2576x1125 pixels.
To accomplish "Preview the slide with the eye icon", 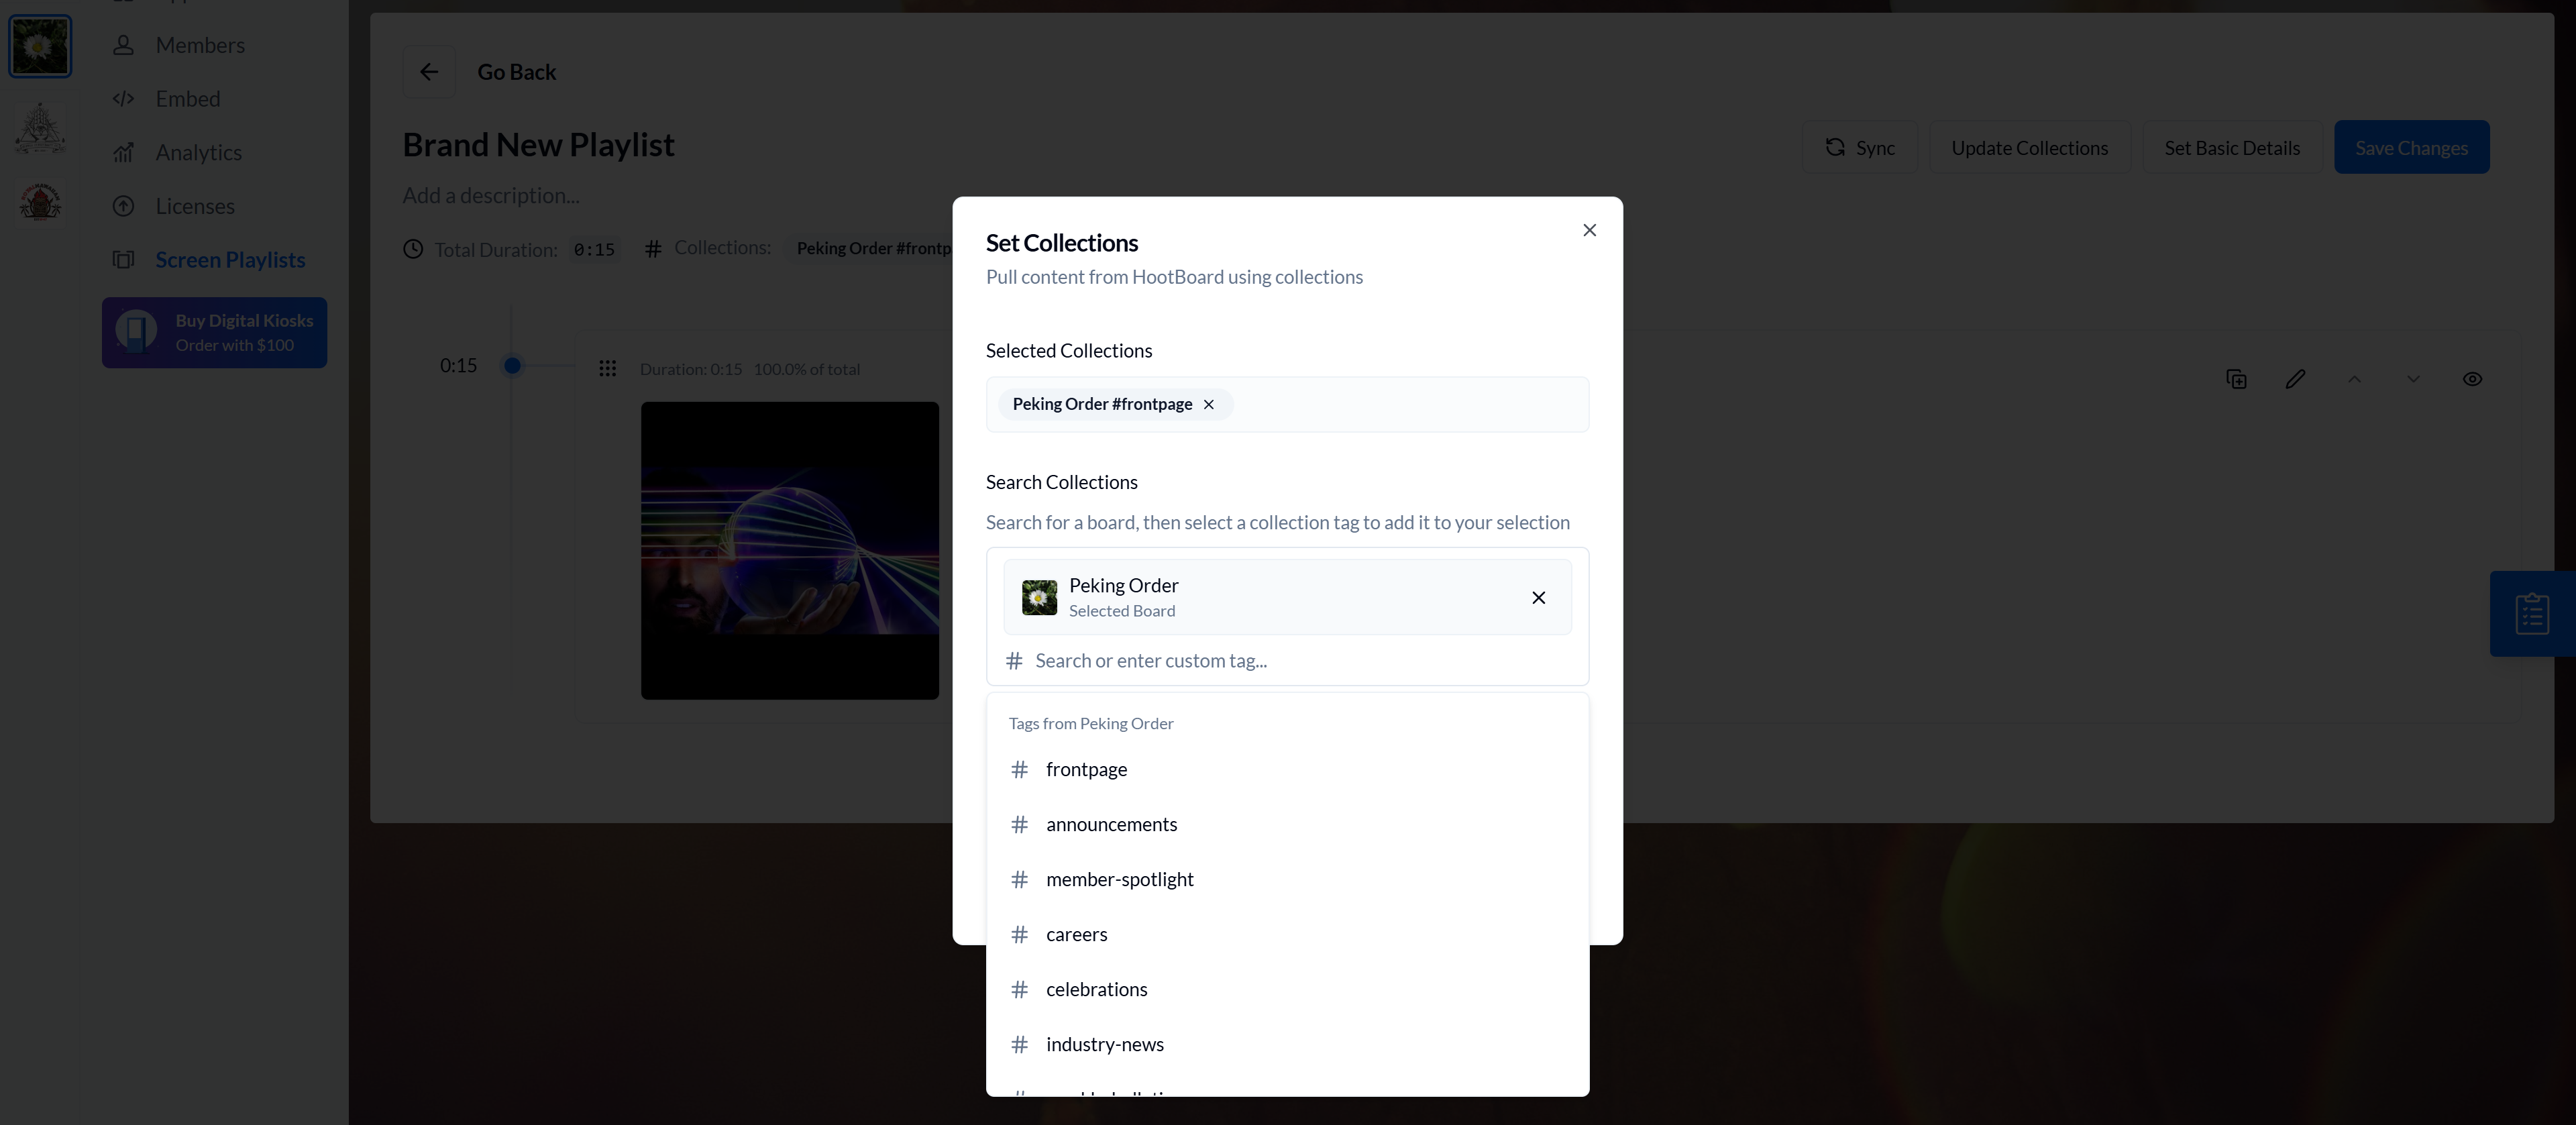I will point(2473,379).
